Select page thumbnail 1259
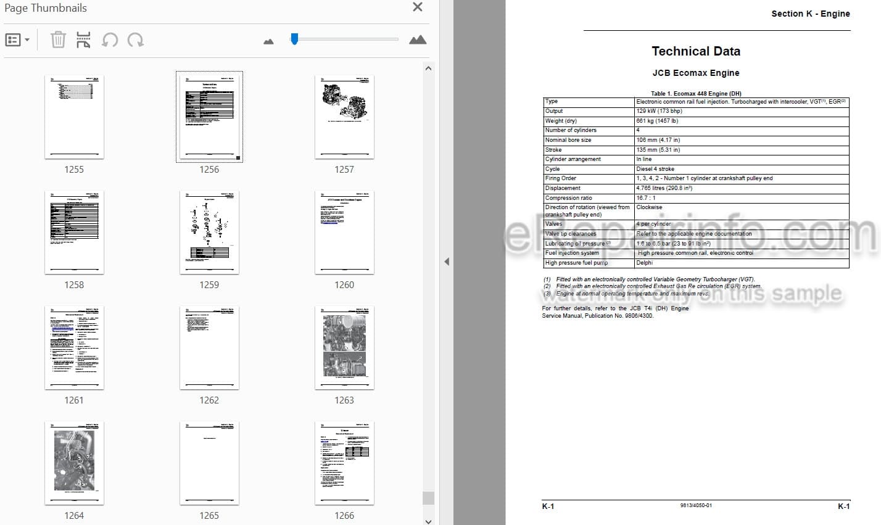881x525 pixels. click(x=209, y=233)
